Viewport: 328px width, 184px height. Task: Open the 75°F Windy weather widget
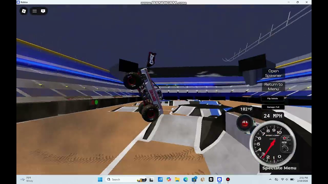click(x=27, y=179)
